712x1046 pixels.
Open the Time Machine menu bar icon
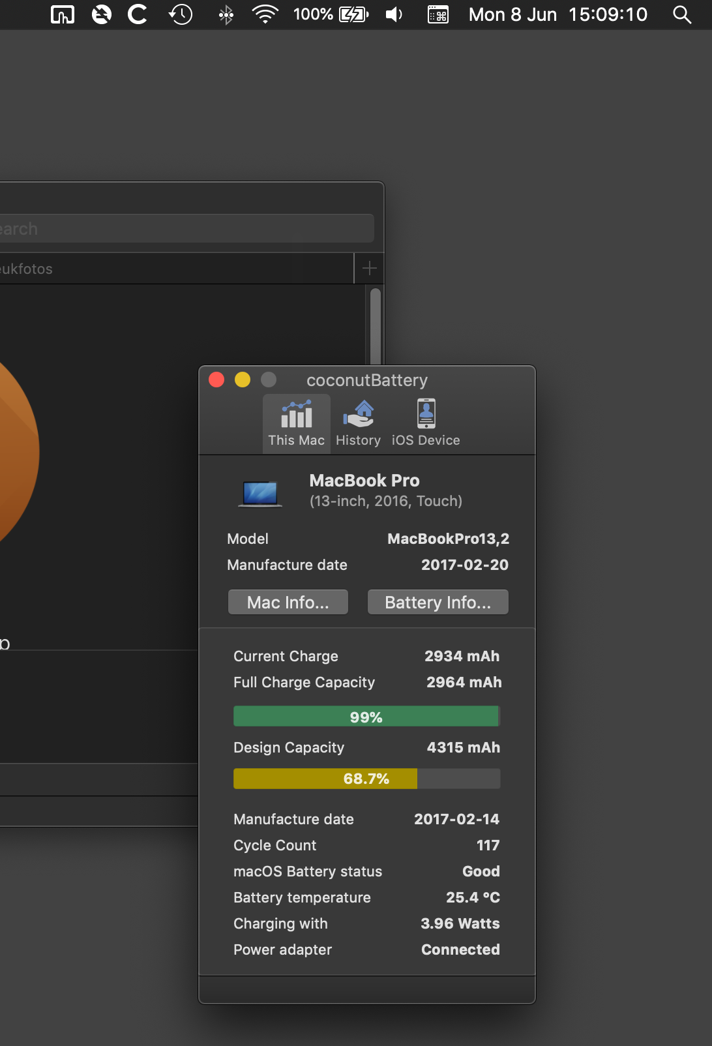pos(181,14)
